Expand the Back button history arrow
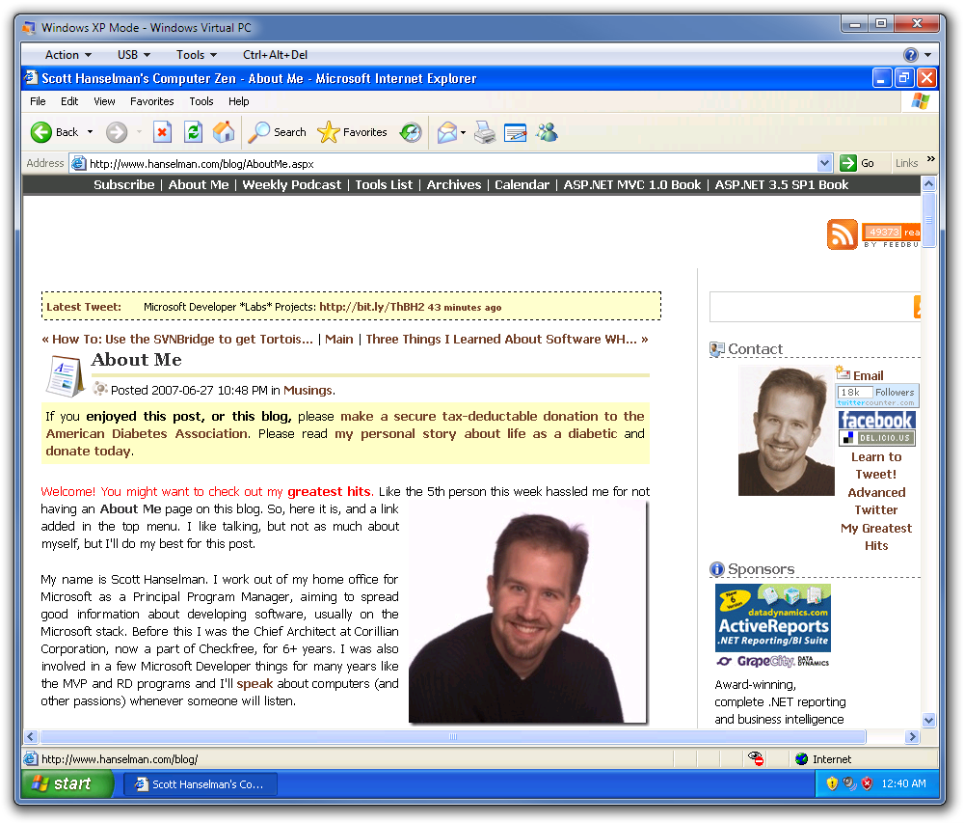964x823 pixels. tap(90, 132)
